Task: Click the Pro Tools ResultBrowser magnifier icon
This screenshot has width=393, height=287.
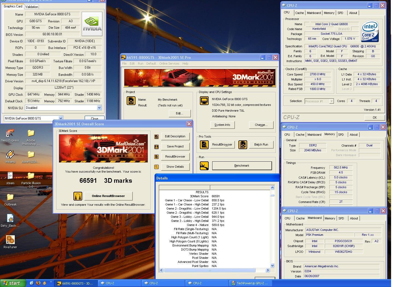Action: (204, 144)
